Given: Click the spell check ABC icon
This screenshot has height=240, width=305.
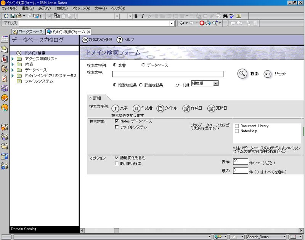Looking at the screenshot, I should (232, 16).
